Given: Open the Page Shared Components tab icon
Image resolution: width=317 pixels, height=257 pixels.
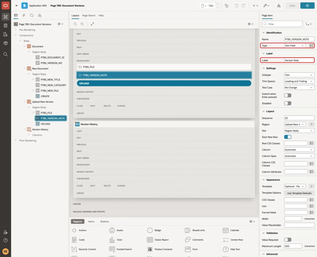Looking at the screenshot, I should [40, 15].
